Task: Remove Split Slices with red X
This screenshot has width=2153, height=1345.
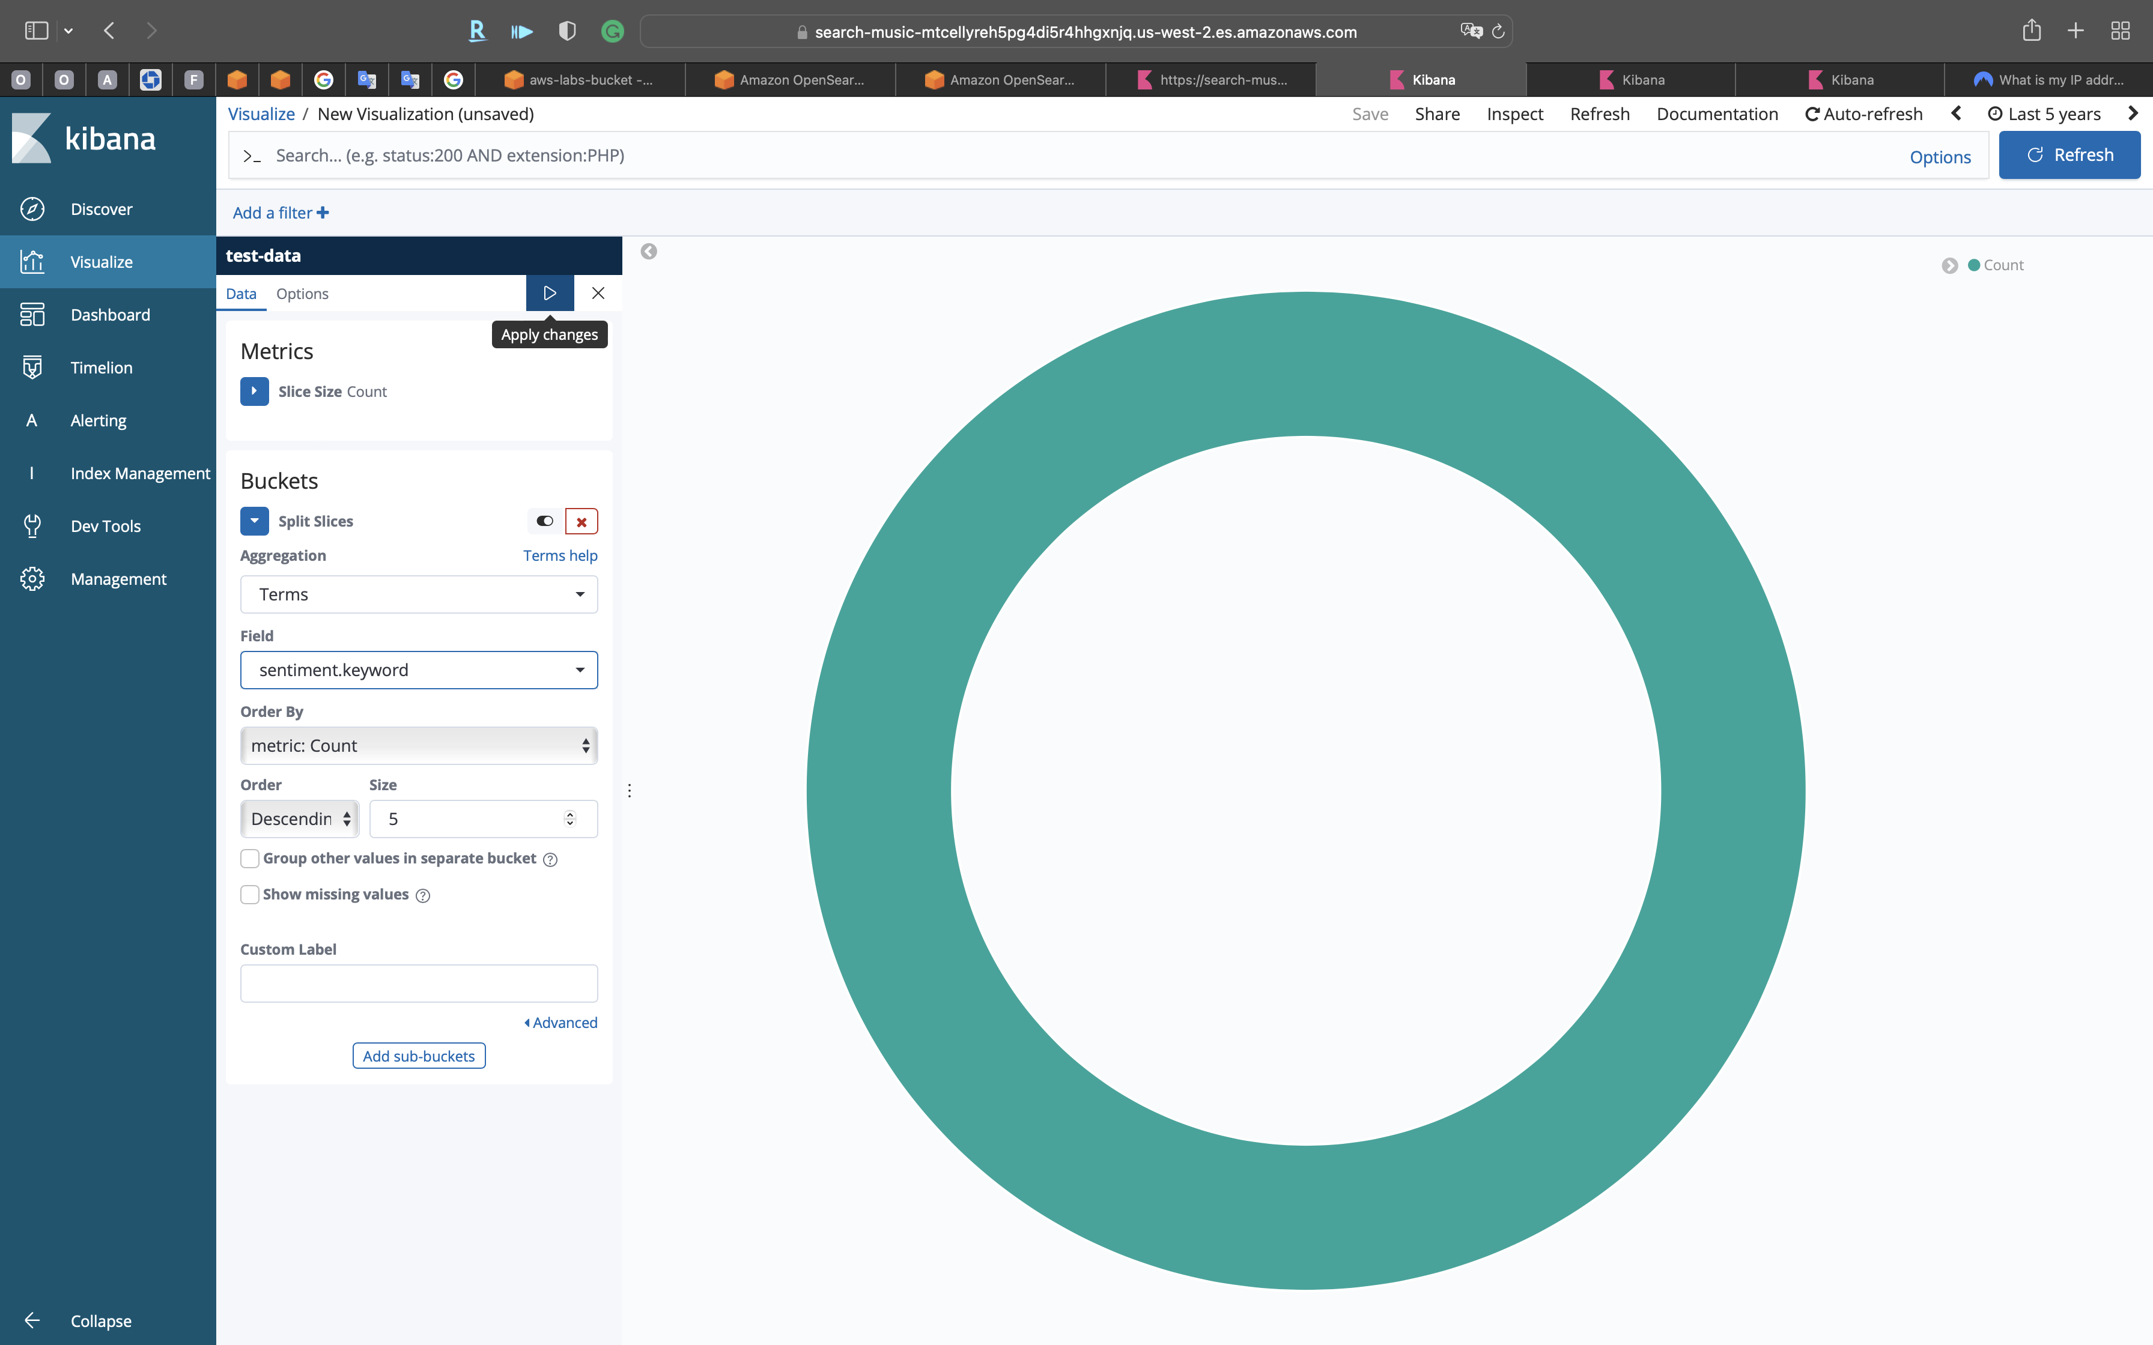Action: click(581, 521)
